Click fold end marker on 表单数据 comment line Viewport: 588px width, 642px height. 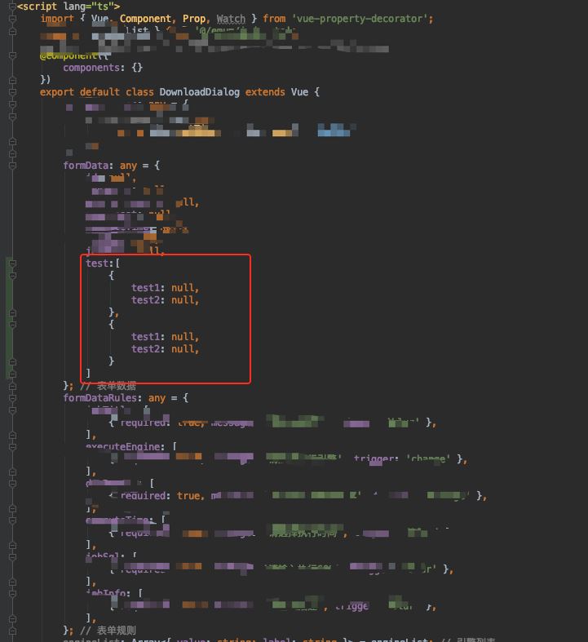12,386
